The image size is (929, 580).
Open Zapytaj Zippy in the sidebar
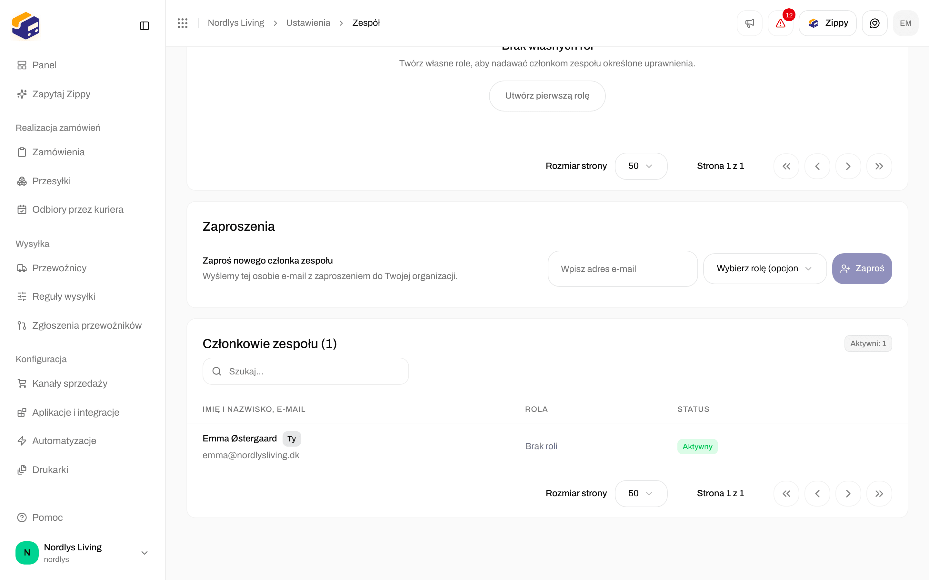coord(83,94)
